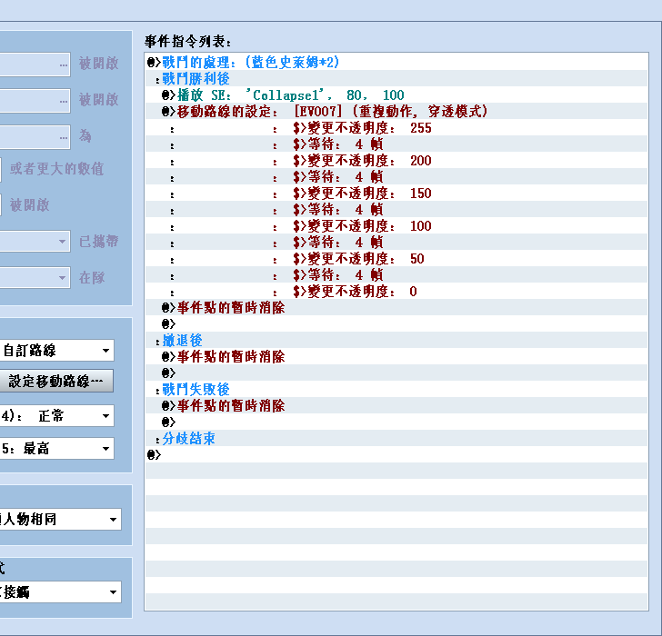Select the 播放 SE: 'Collapse1' command row

(x=396, y=95)
